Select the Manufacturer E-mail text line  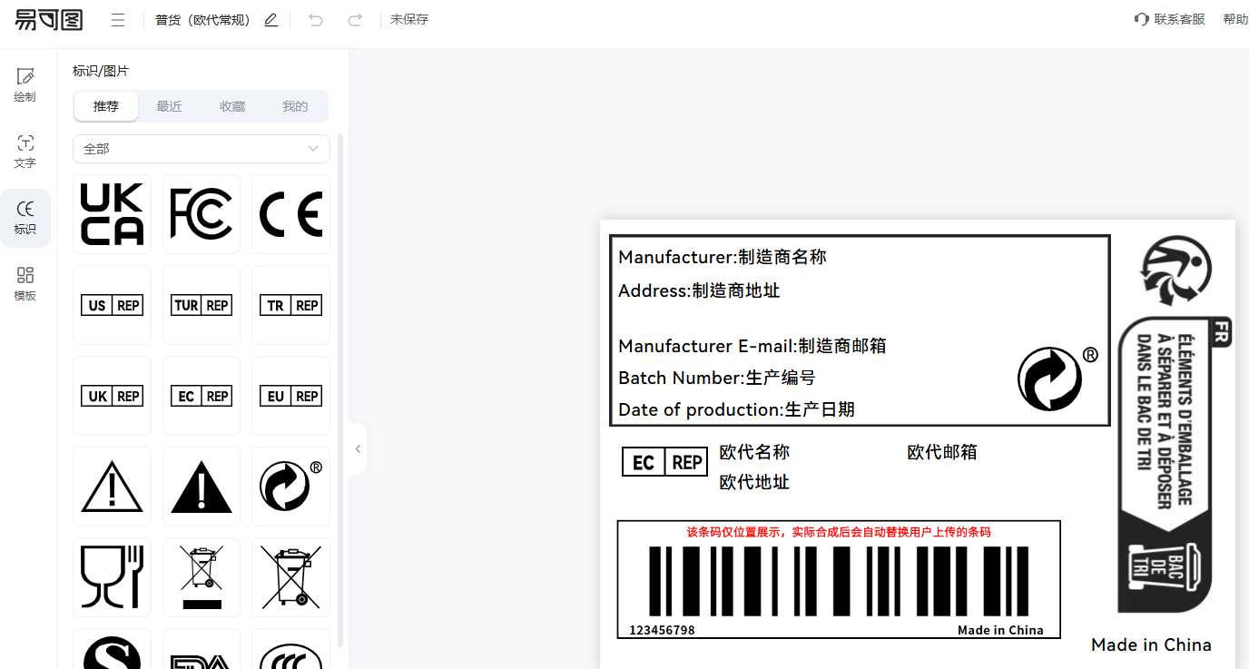[752, 346]
